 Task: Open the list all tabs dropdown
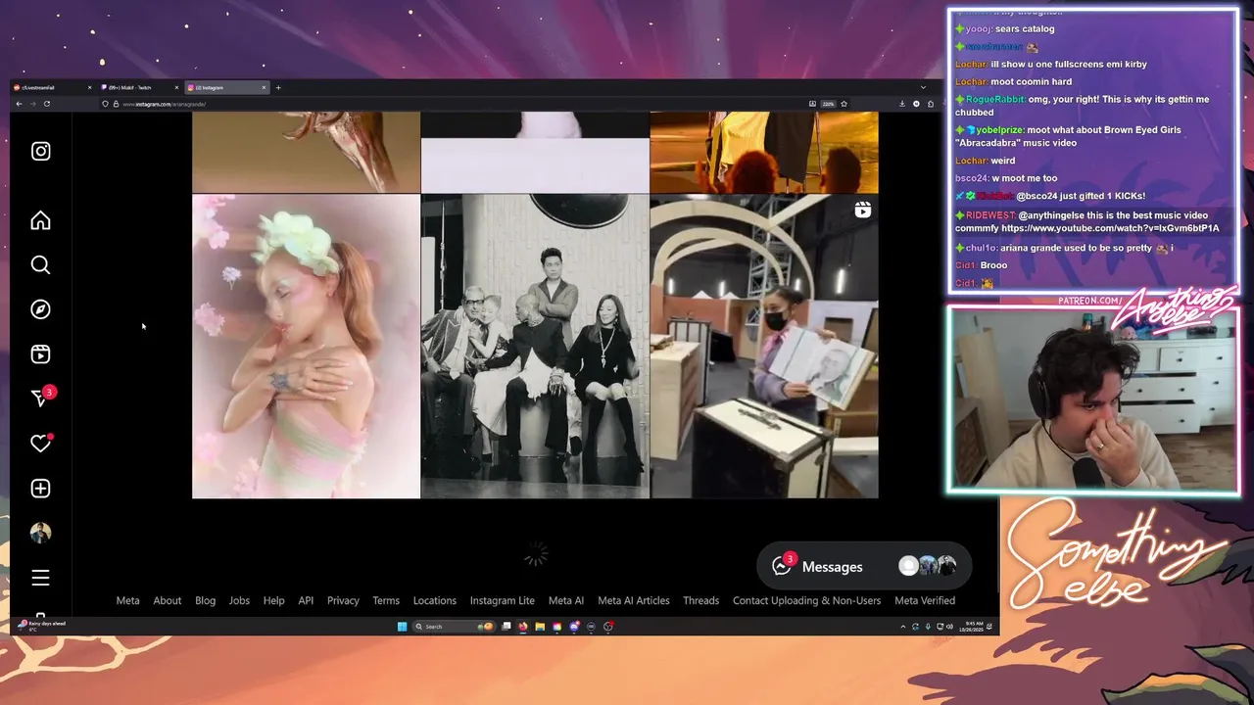923,87
